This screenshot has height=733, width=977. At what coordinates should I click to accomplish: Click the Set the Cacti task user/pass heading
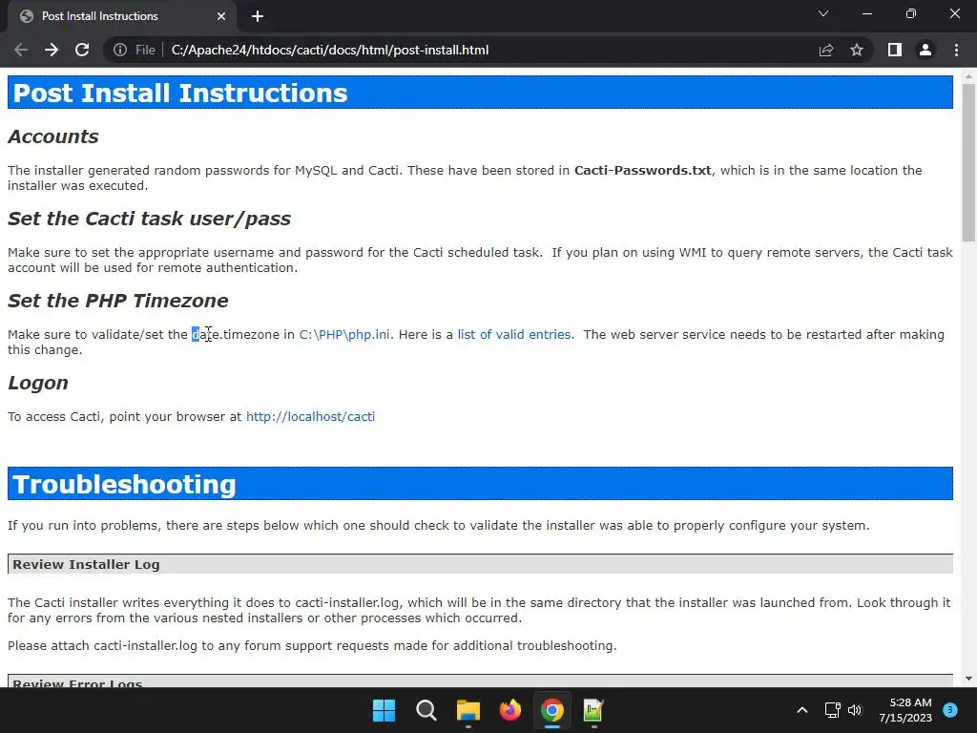pos(149,219)
